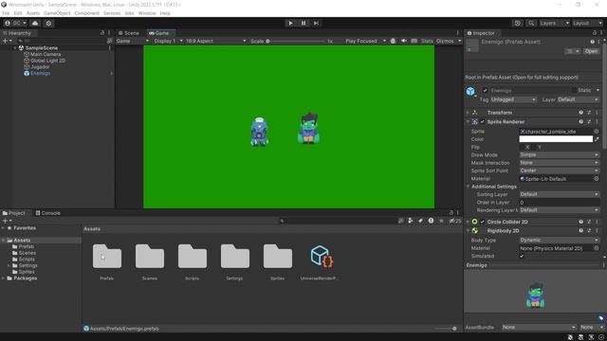The height and width of the screenshot is (341, 607).
Task: Select the Inspector tab
Action: pyautogui.click(x=481, y=33)
